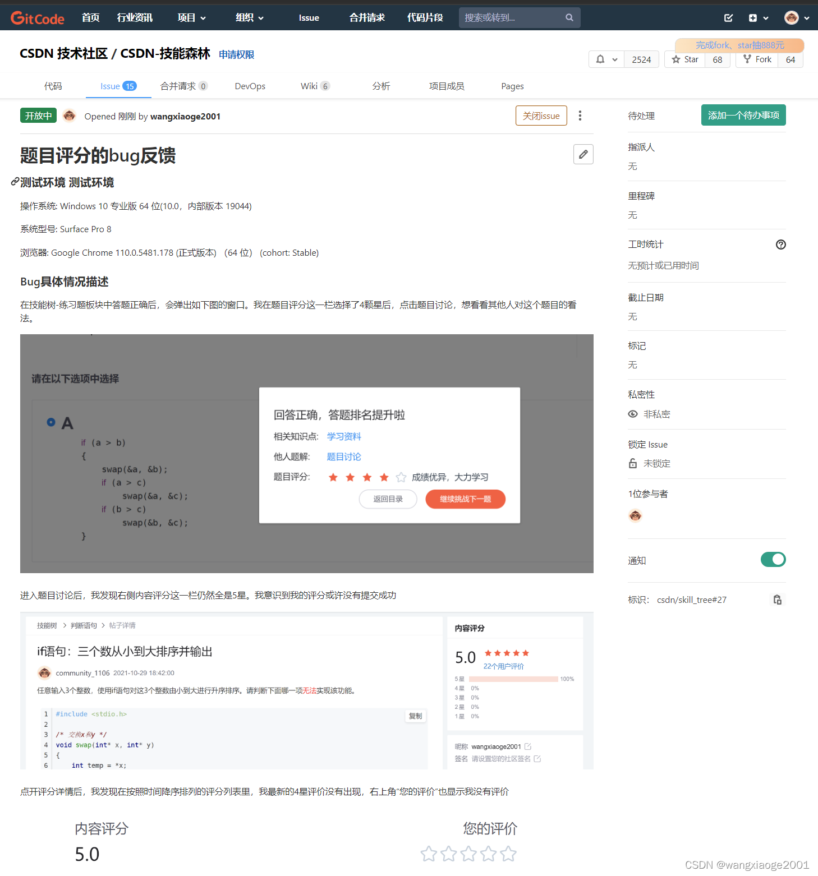The width and height of the screenshot is (818, 876).
Task: Open the three-dot issue actions menu
Action: [580, 116]
